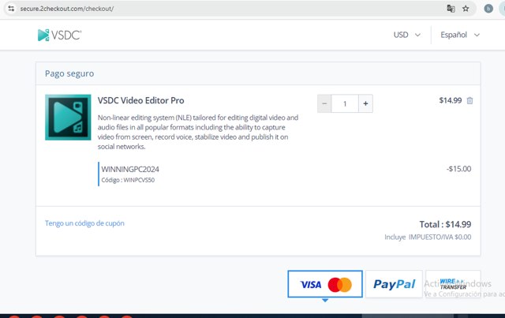Click the -$15.00 discount amount
505x318 pixels.
458,169
